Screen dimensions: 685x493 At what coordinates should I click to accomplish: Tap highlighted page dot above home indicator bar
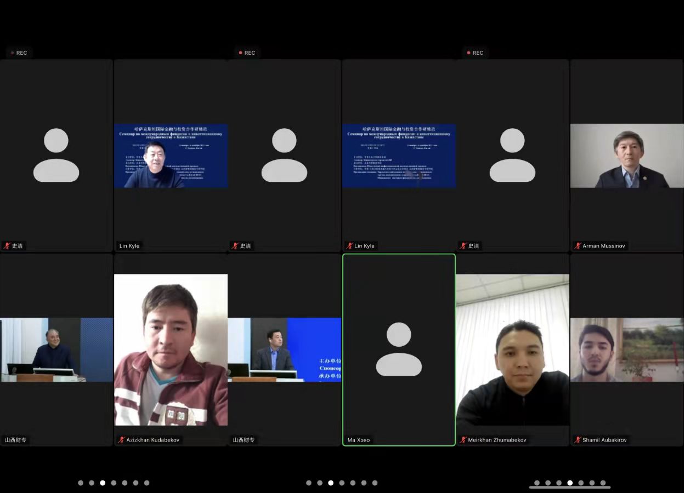point(570,483)
